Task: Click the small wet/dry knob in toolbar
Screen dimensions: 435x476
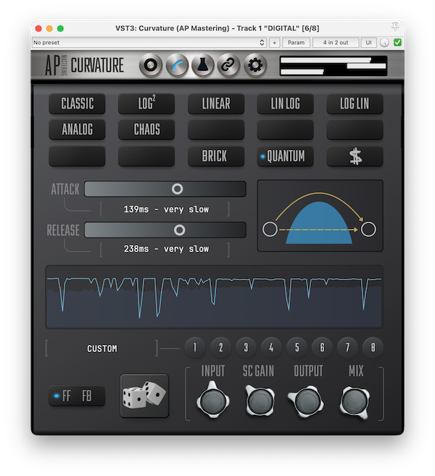Action: click(x=384, y=43)
